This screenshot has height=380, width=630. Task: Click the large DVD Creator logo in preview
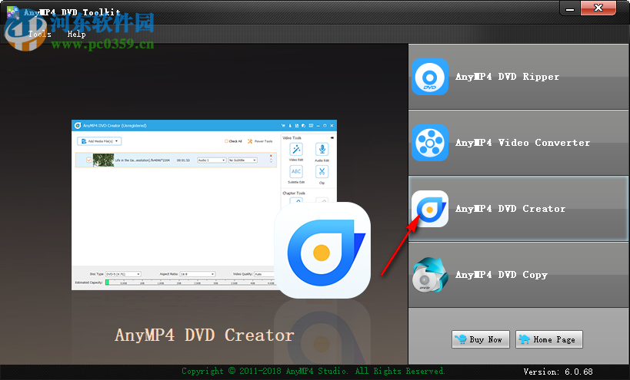coord(322,250)
